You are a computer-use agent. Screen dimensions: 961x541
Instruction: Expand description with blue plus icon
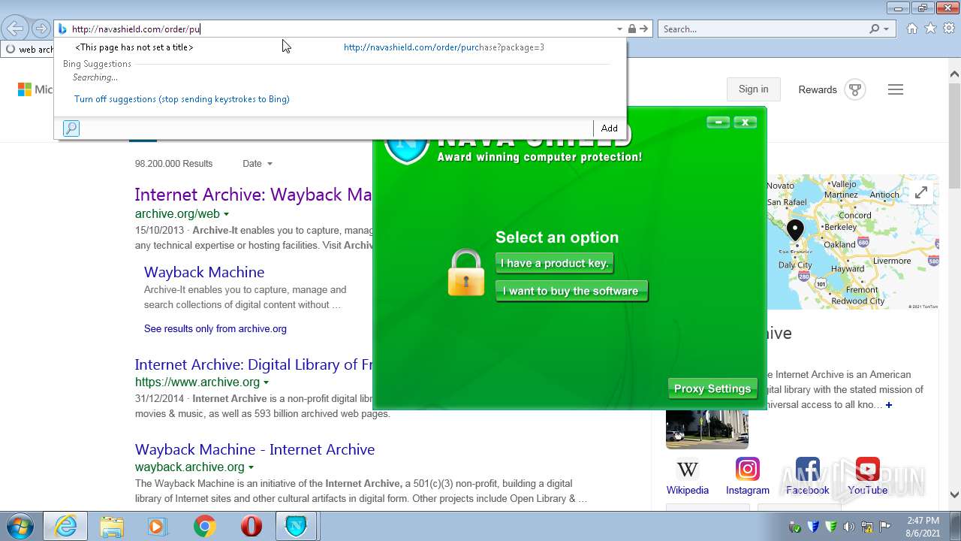tap(889, 405)
